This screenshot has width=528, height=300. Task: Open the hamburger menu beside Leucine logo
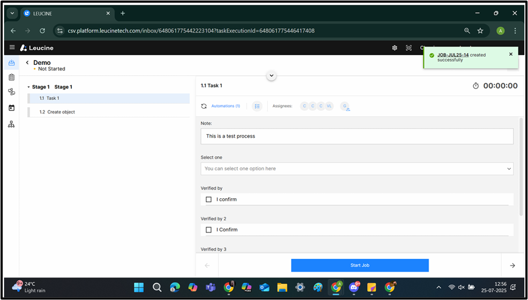point(12,48)
